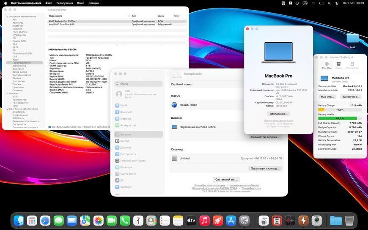Open Control Center in menu bar
368x230 pixels.
click(x=337, y=3)
